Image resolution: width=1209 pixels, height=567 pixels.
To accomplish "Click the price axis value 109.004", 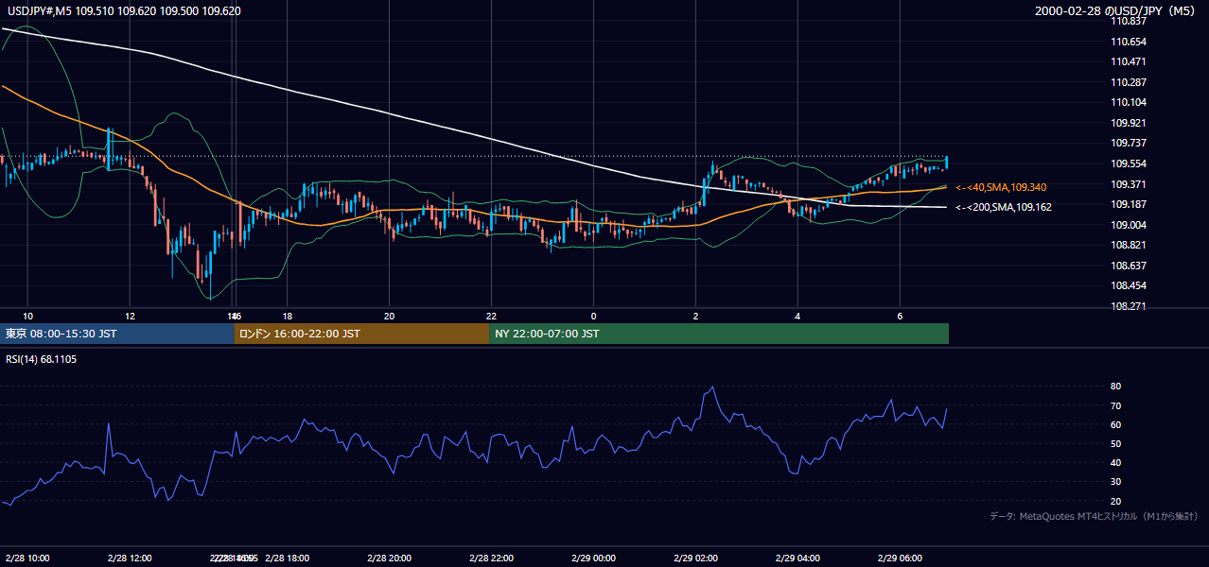I will click(x=1130, y=224).
